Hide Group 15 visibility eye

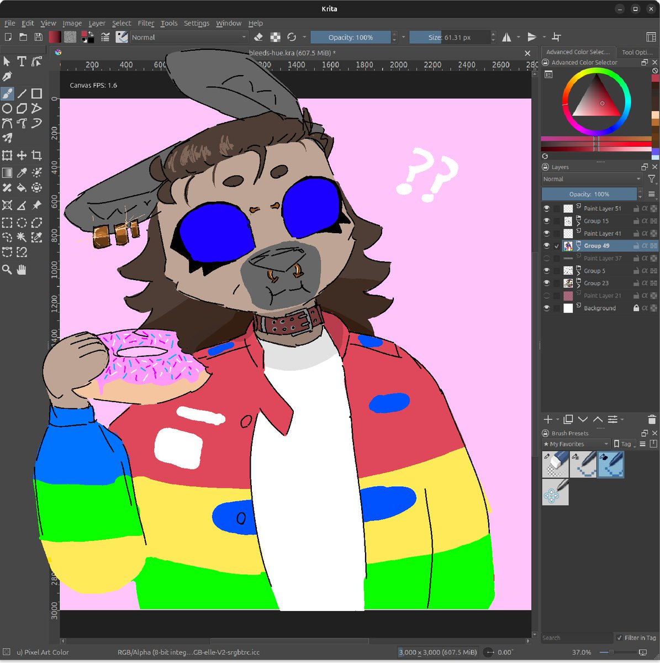click(x=547, y=220)
